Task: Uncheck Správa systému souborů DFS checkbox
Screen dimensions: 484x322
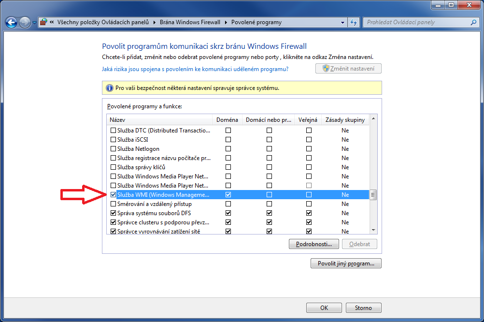Action: 114,213
